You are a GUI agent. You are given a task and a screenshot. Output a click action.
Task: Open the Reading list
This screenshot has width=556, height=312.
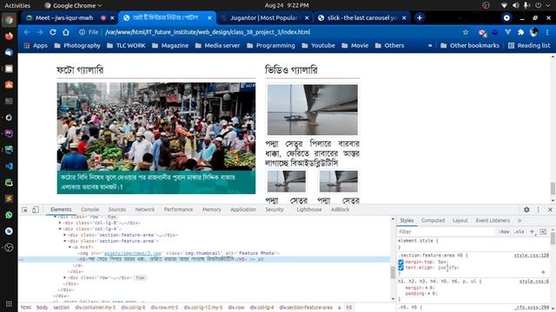529,45
